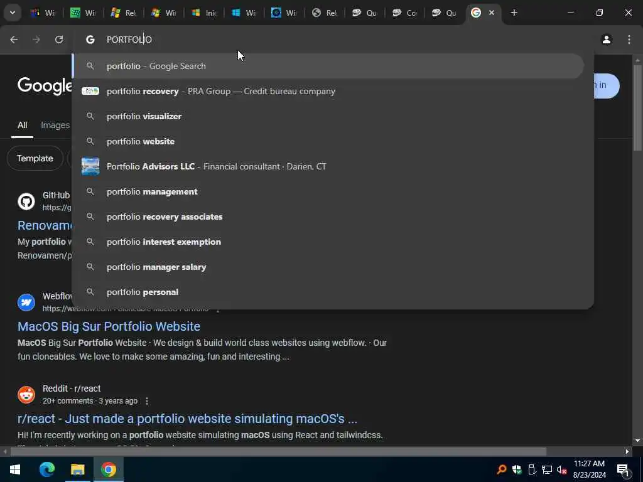Click Chrome icon in the taskbar
The width and height of the screenshot is (643, 482).
[x=108, y=469]
